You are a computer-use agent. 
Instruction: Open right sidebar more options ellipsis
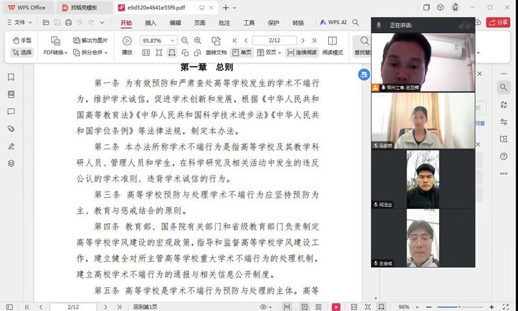click(504, 173)
